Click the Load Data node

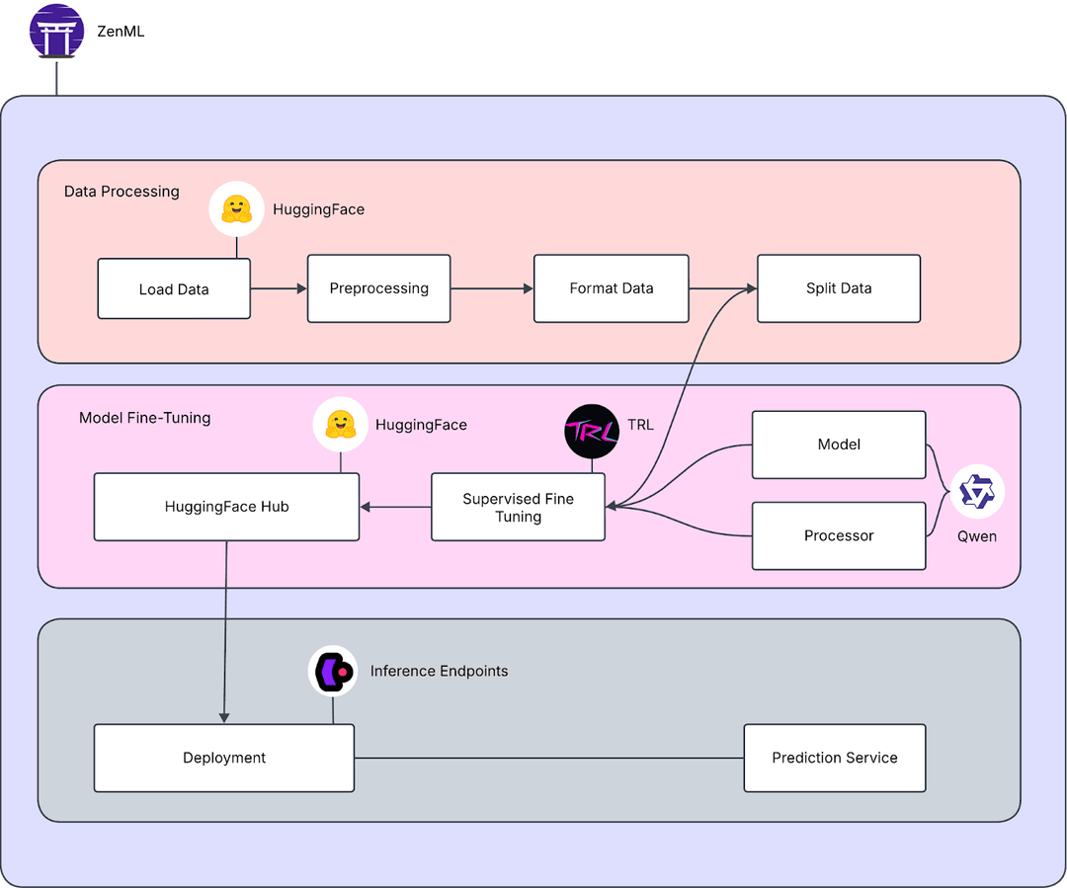174,288
